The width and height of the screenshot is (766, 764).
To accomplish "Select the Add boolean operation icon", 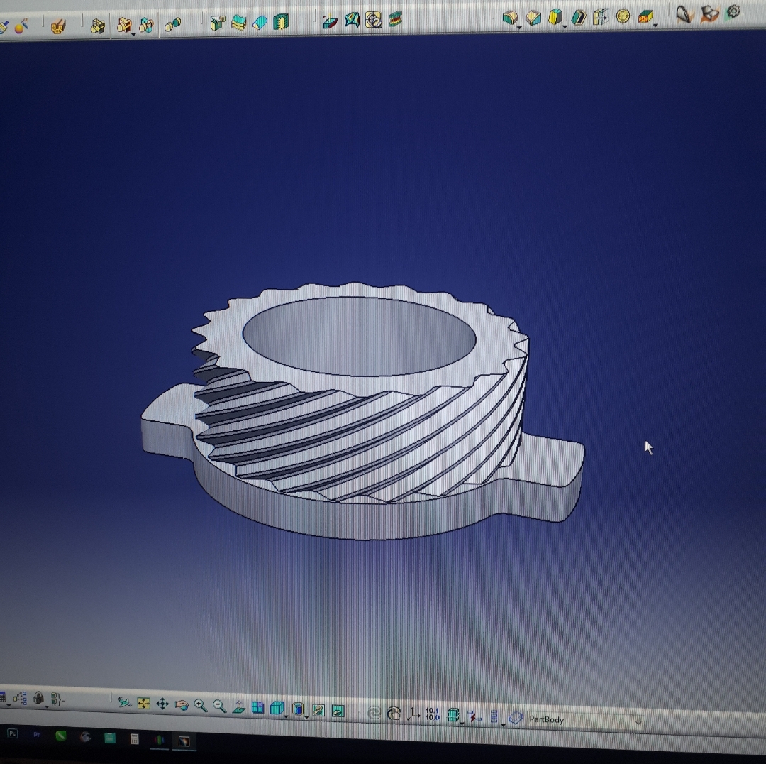I will [124, 24].
